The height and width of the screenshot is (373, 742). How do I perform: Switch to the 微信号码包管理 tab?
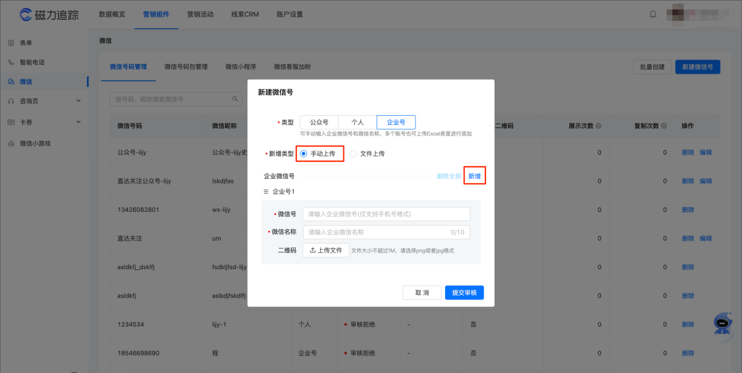185,67
